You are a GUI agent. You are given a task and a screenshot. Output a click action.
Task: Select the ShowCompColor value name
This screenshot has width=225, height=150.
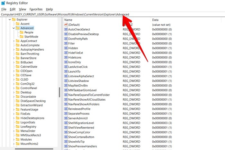coord(79,132)
